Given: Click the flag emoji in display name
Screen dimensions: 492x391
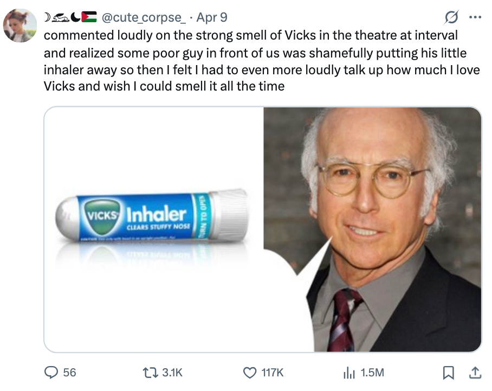Looking at the screenshot, I should 89,18.
